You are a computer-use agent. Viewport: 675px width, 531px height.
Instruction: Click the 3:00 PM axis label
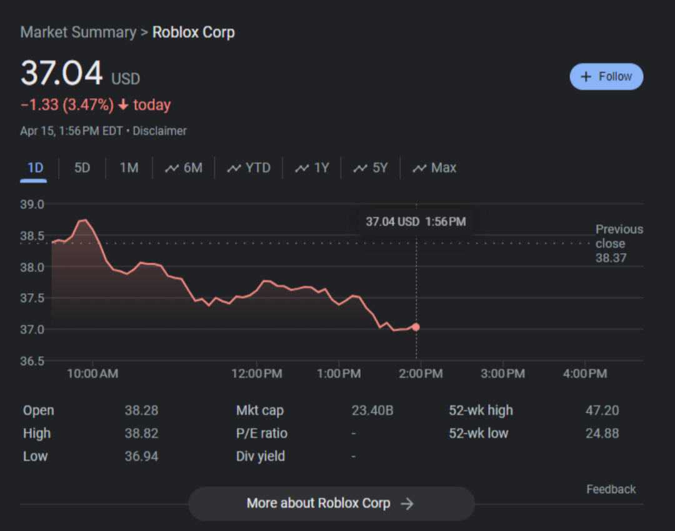502,374
